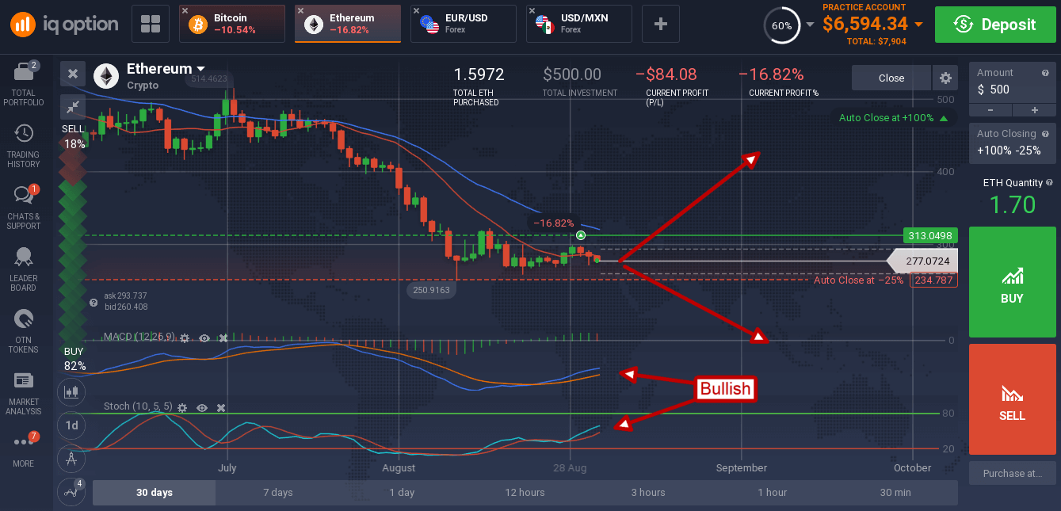Click the ETH Quantity value 1.70
This screenshot has width=1061, height=511.
pos(1013,205)
